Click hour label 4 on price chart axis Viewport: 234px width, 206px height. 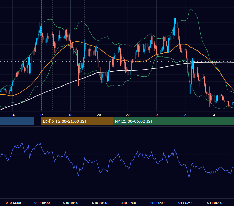coord(214,115)
